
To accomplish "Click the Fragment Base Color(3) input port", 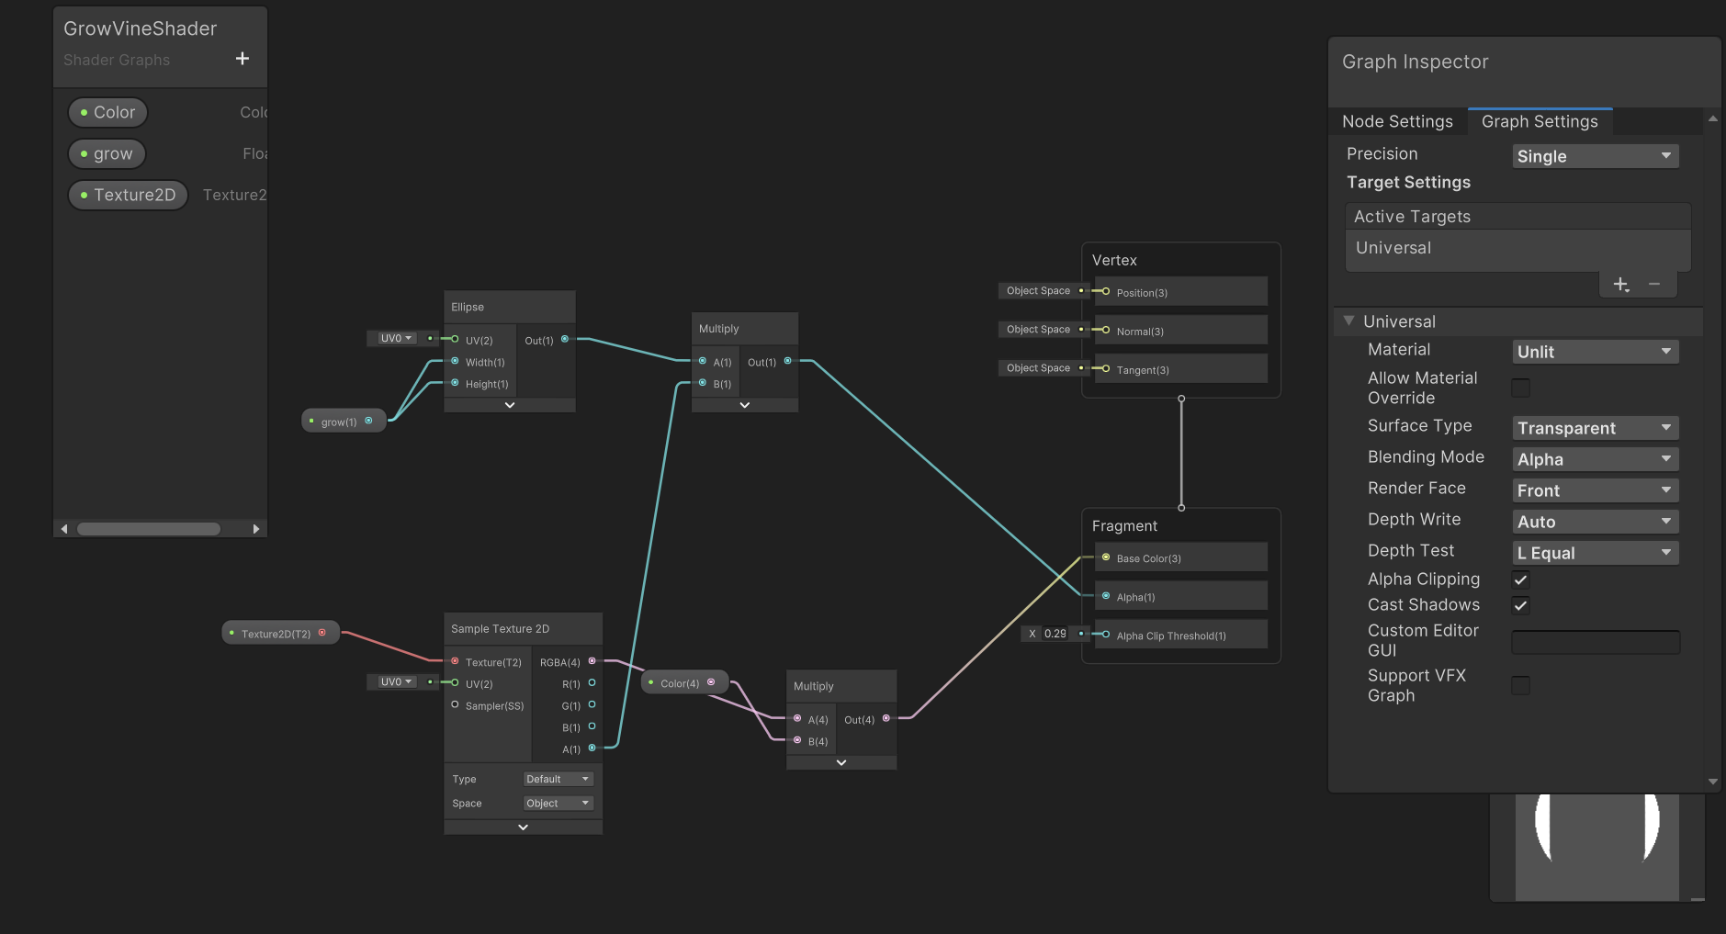I will click(x=1106, y=557).
